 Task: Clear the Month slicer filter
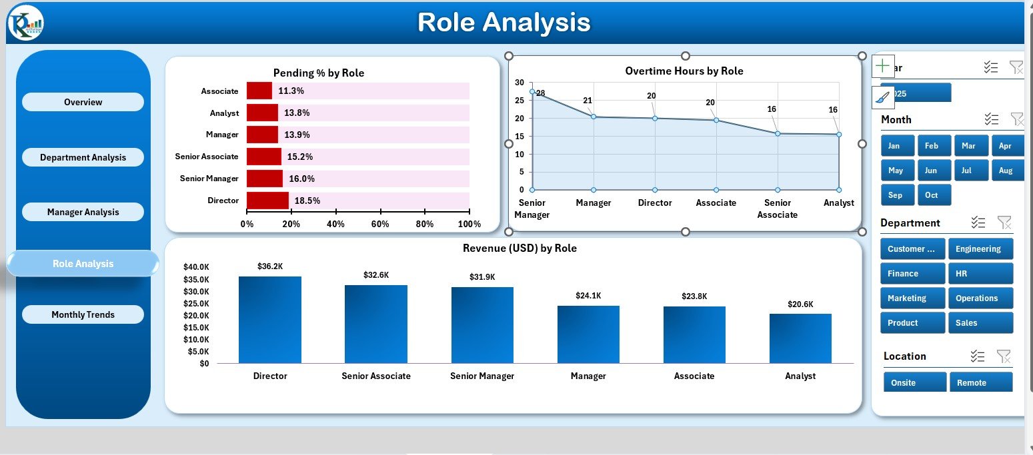click(1016, 119)
